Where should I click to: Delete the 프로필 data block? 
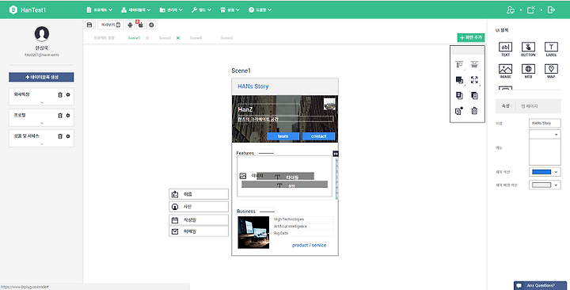click(x=60, y=116)
